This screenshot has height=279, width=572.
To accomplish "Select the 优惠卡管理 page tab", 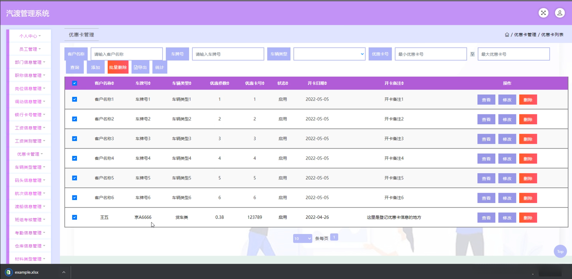I will 81,35.
